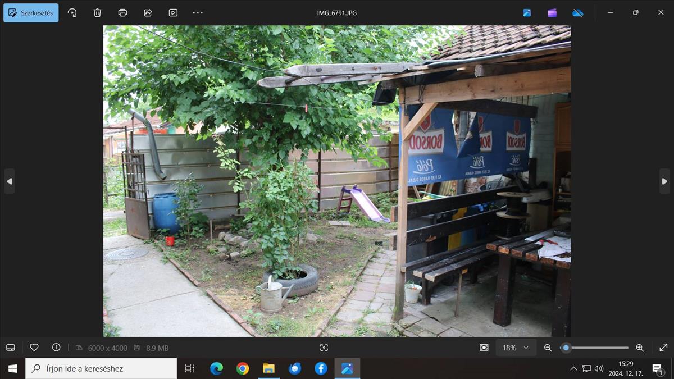Image resolution: width=674 pixels, height=379 pixels.
Task: Go to the previous photo arrow
Action: point(9,181)
